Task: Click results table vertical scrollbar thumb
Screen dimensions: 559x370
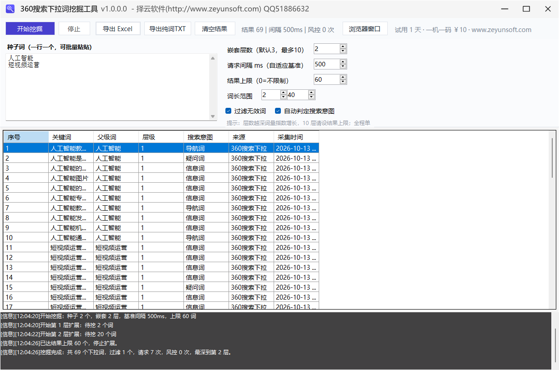Action: 552,157
